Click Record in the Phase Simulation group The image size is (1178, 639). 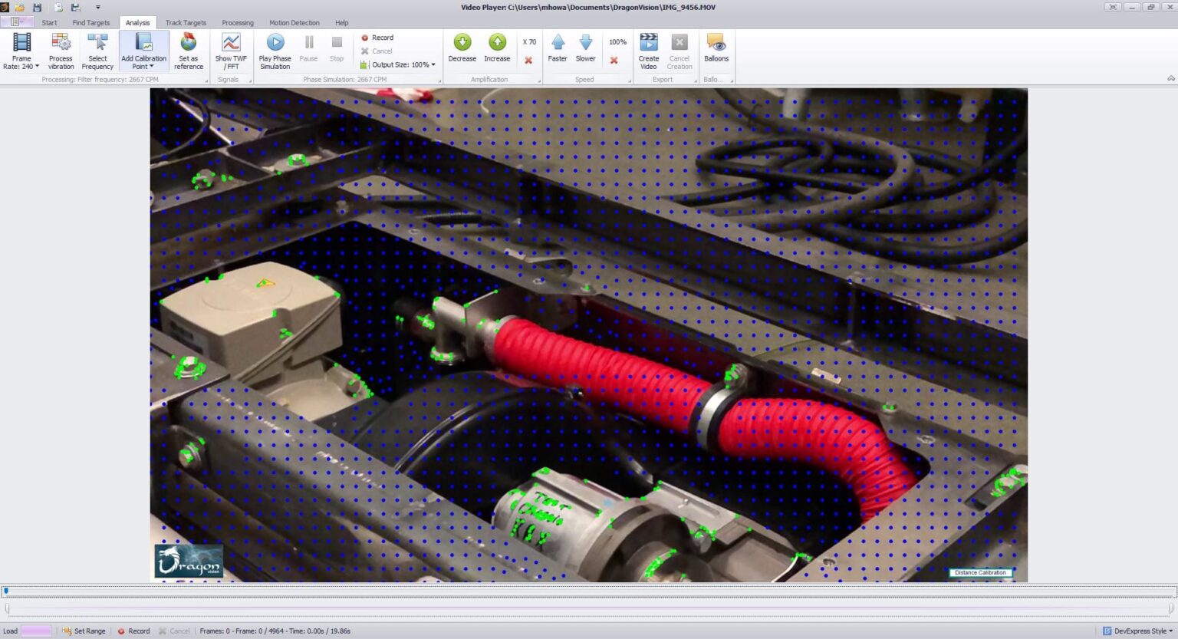click(x=377, y=38)
